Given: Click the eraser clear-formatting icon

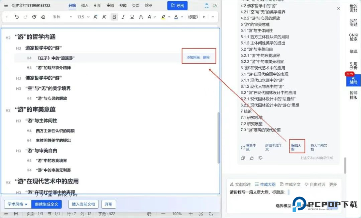Looking at the screenshot, I should (x=43, y=17).
